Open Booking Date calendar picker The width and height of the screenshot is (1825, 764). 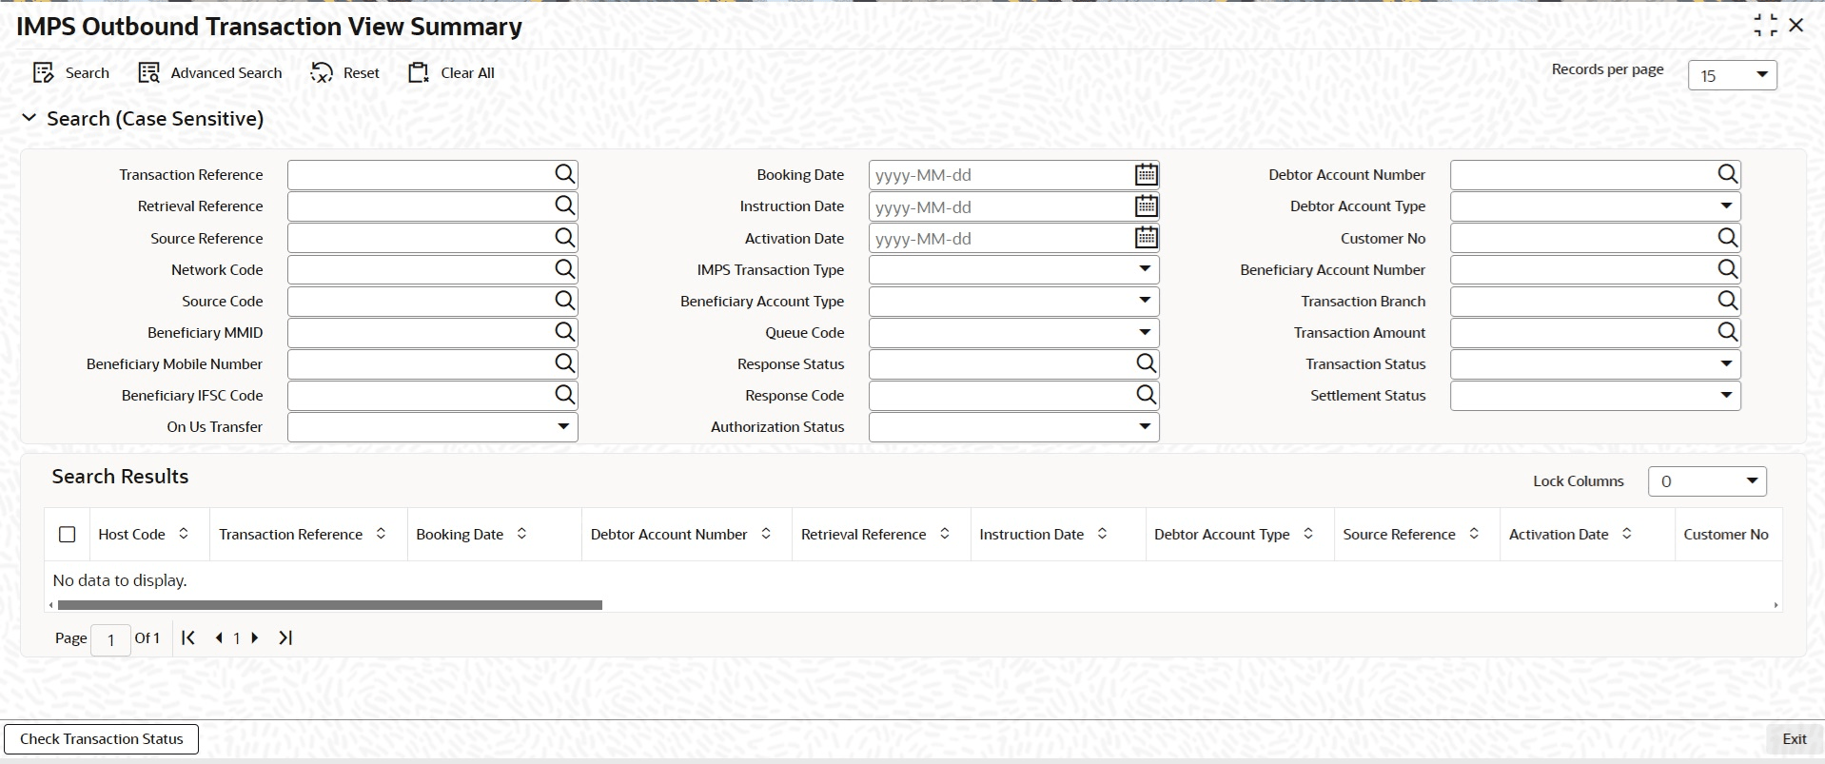pos(1147,174)
